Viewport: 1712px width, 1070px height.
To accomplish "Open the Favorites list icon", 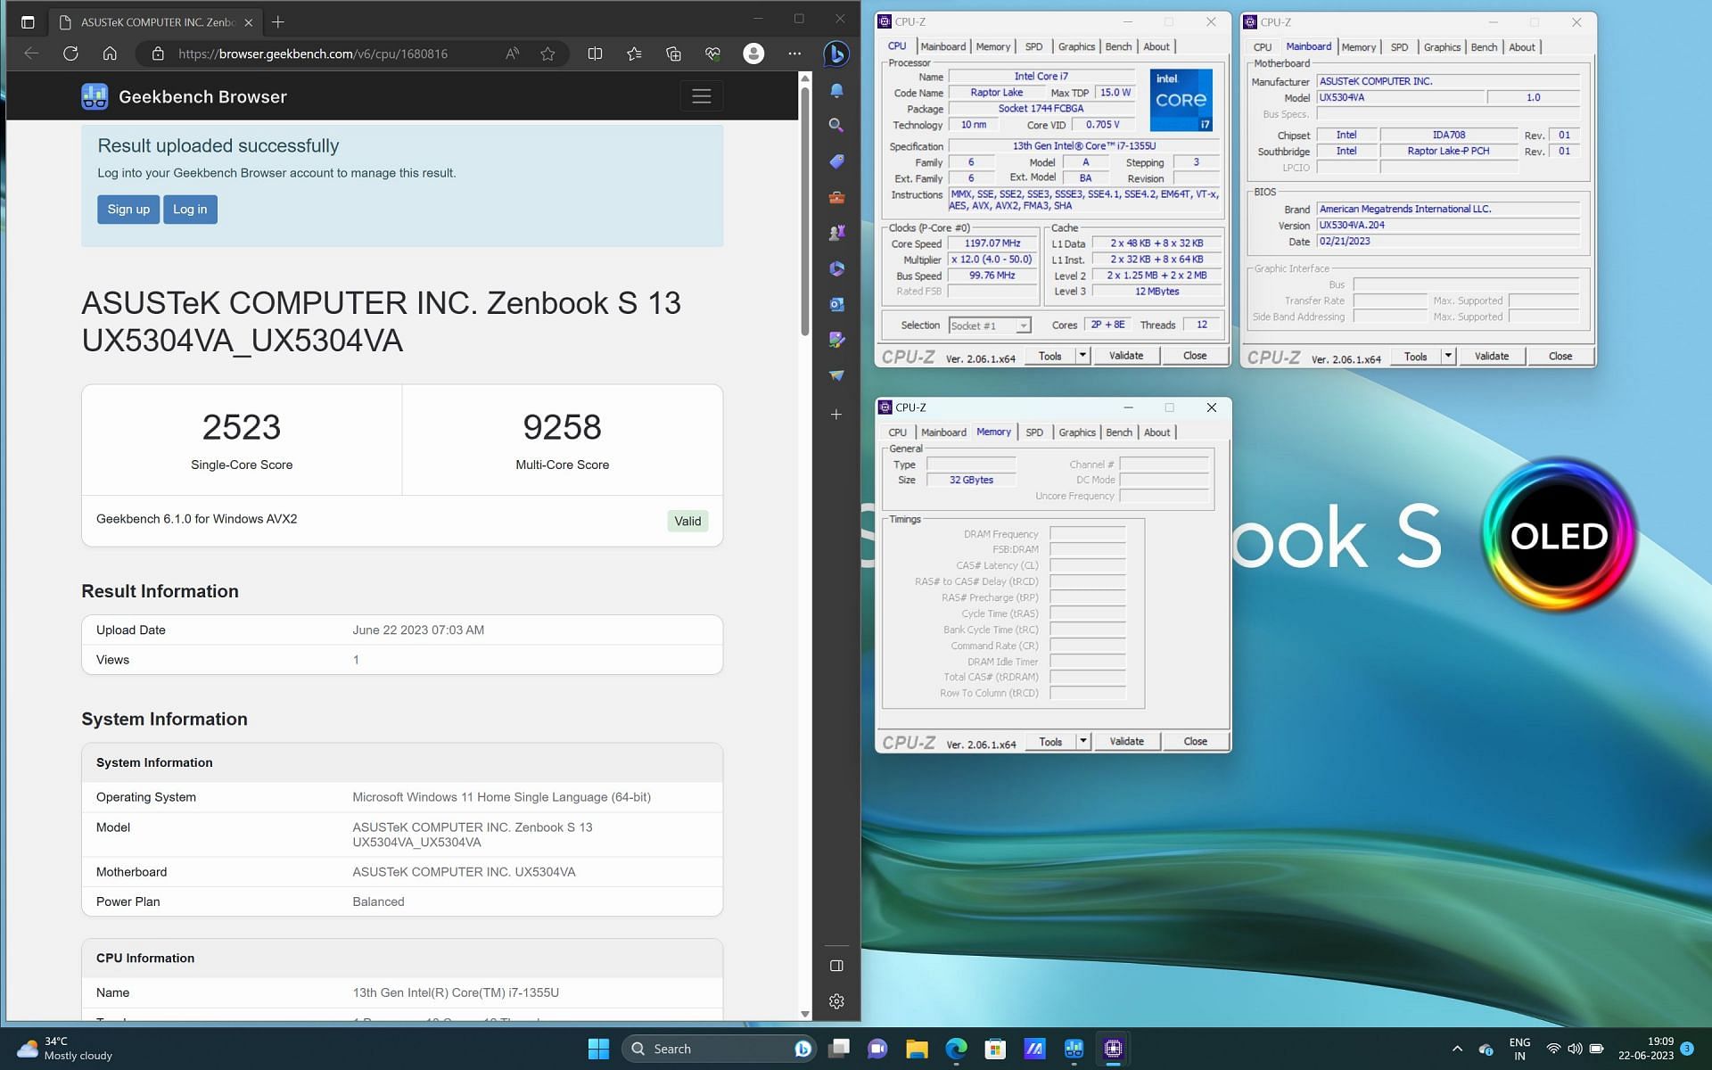I will point(634,53).
